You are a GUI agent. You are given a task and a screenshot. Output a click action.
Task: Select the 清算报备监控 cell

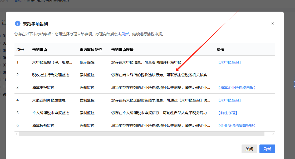click(43, 126)
